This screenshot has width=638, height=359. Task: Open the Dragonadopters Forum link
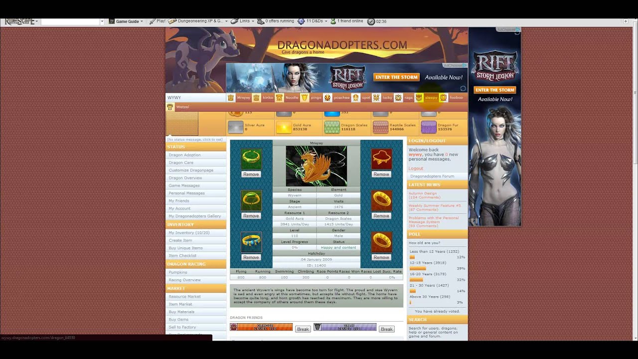tap(432, 176)
